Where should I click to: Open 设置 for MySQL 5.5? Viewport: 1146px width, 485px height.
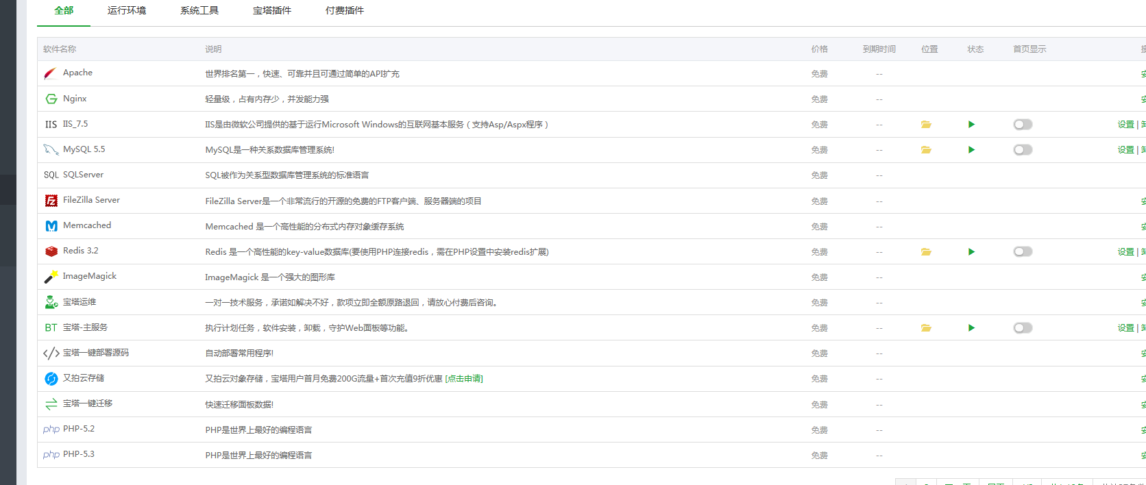click(x=1125, y=150)
